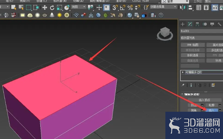Click the UVW 贴图 modifier button
Viewport: 223px width, 139px height.
point(193,45)
